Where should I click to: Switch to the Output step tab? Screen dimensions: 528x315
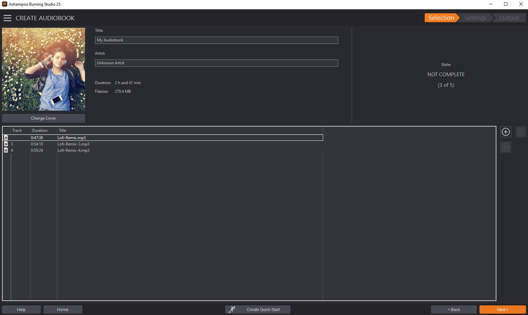[509, 18]
